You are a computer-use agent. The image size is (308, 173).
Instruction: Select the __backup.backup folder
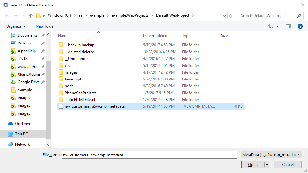[79, 45]
